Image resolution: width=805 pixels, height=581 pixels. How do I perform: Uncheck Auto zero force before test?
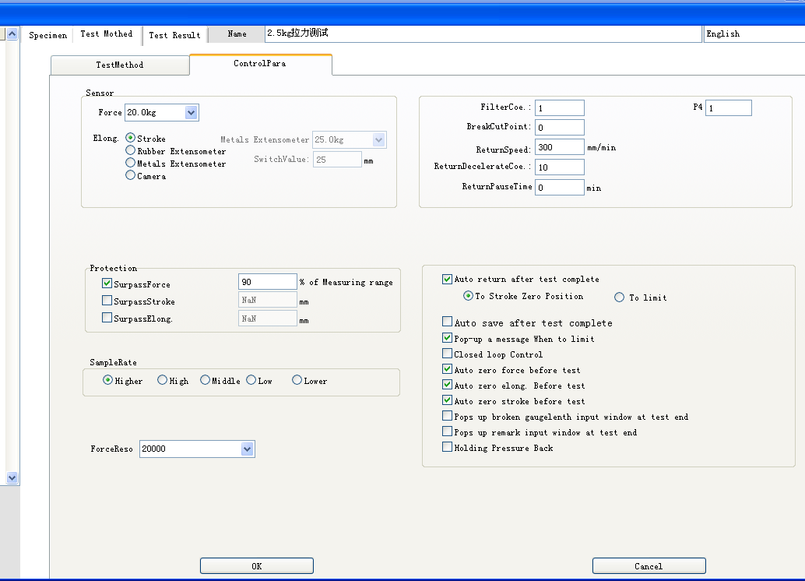pos(447,370)
